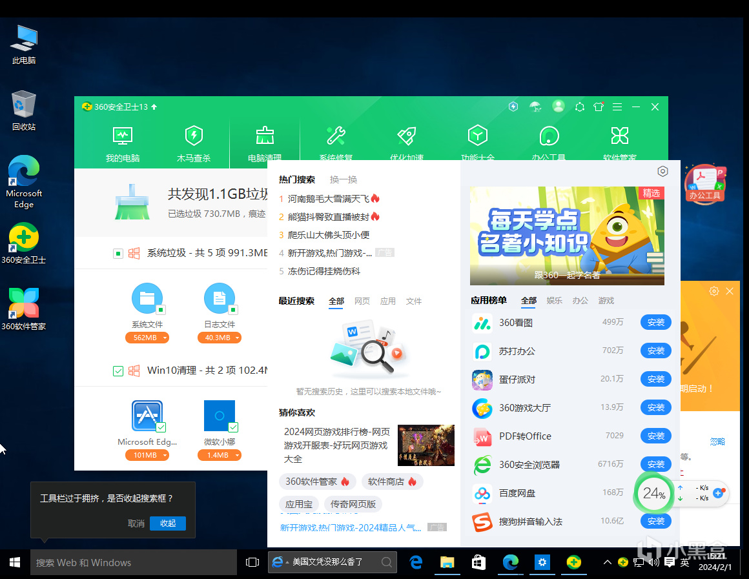Select 办公 tab in 应用榜单

coord(580,301)
